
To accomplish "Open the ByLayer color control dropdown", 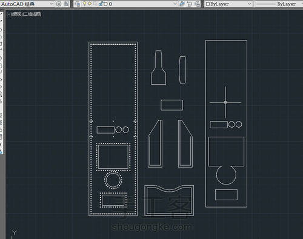I will point(228,4).
